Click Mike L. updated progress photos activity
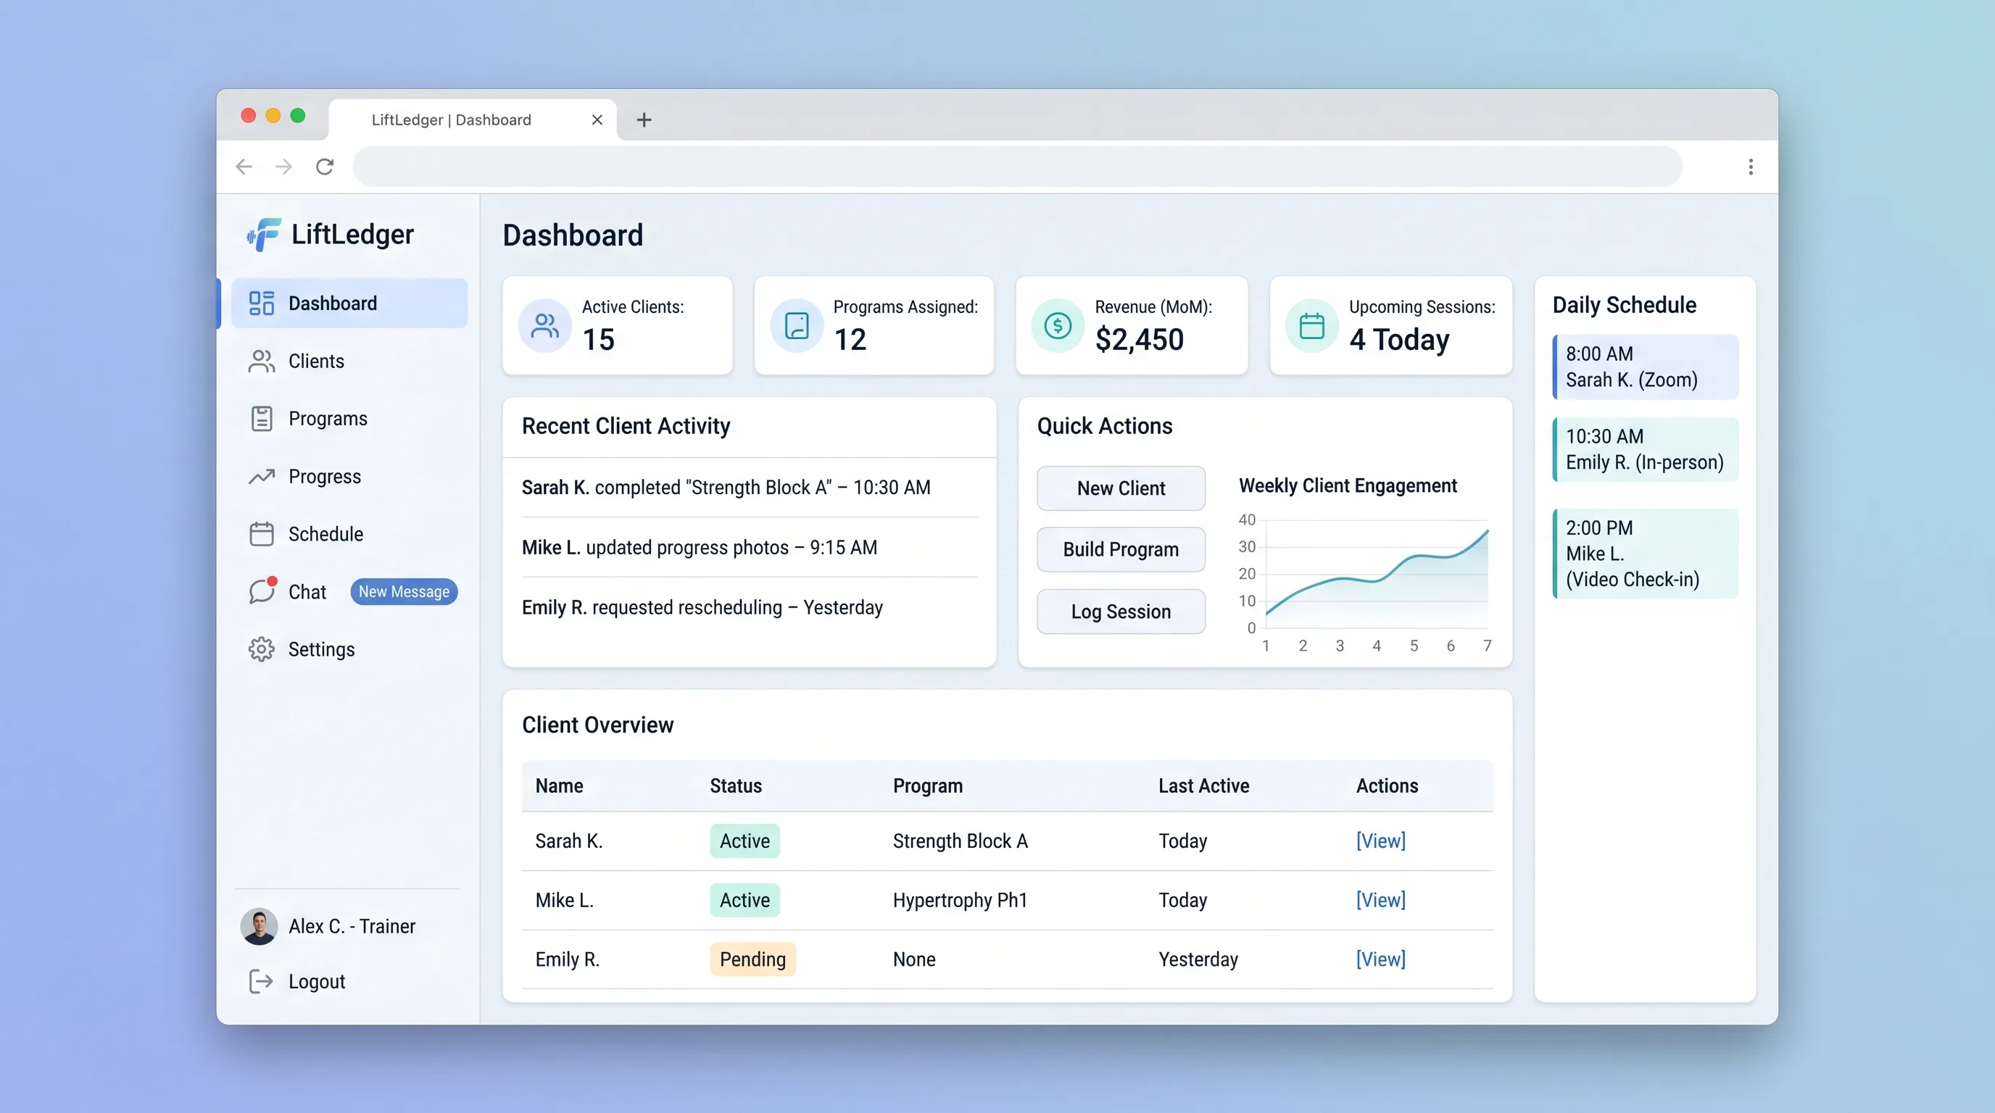Image resolution: width=1995 pixels, height=1113 pixels. click(x=700, y=547)
